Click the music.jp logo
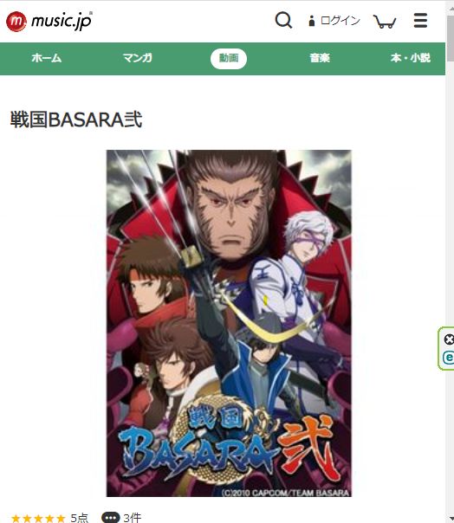This screenshot has height=523, width=454. click(49, 22)
